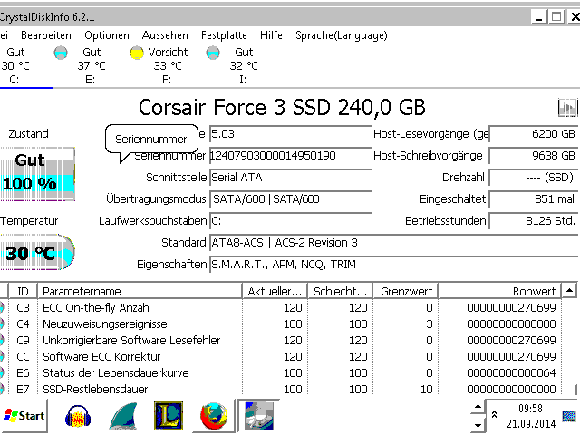Switch to E: drive Gut 37 °C

92,66
